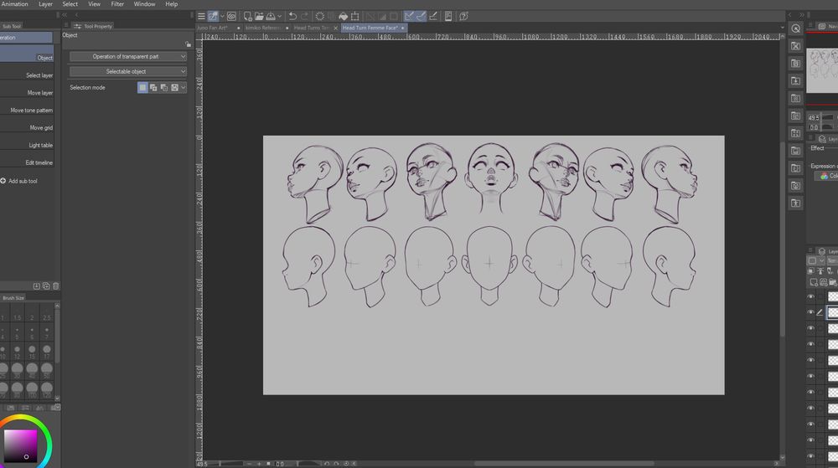This screenshot has width=838, height=468.
Task: Click the Open file folder icon
Action: tap(259, 17)
